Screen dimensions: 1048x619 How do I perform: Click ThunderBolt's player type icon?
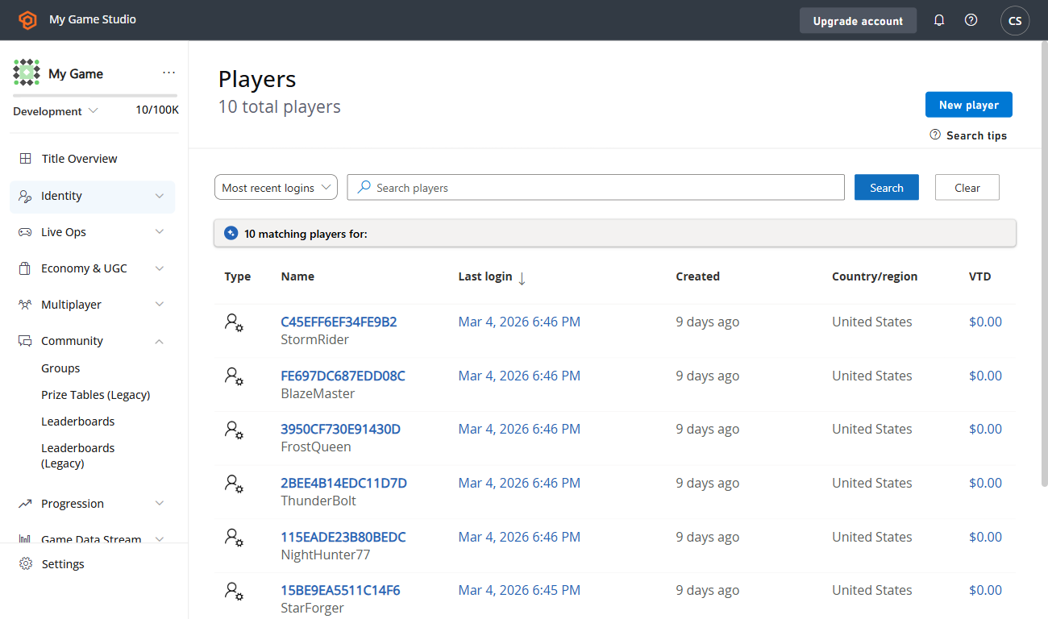click(234, 484)
